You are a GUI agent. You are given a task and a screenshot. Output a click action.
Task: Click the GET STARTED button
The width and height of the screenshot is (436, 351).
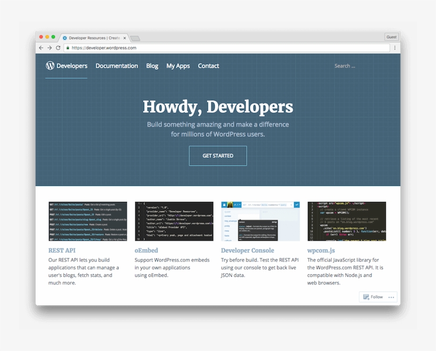click(218, 156)
